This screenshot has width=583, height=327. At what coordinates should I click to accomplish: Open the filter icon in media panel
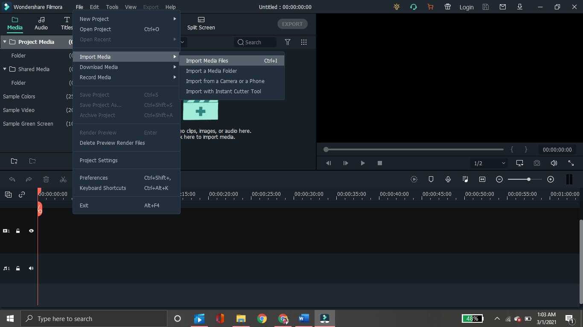288,42
